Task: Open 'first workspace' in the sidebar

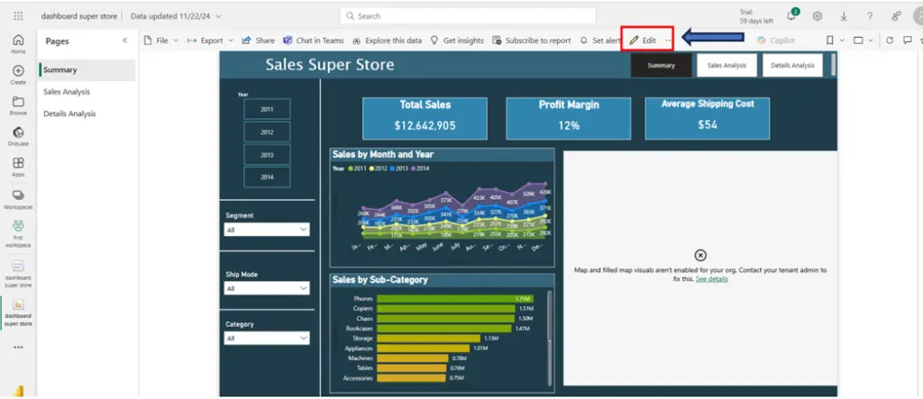Action: click(x=18, y=234)
